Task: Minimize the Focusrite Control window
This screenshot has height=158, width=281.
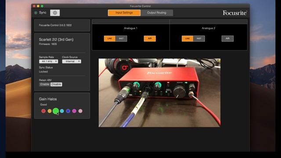Action: [38, 6]
